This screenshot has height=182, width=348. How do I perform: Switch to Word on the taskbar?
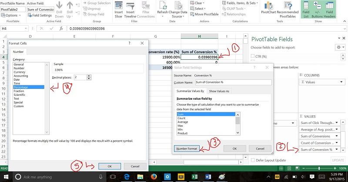coord(208,177)
